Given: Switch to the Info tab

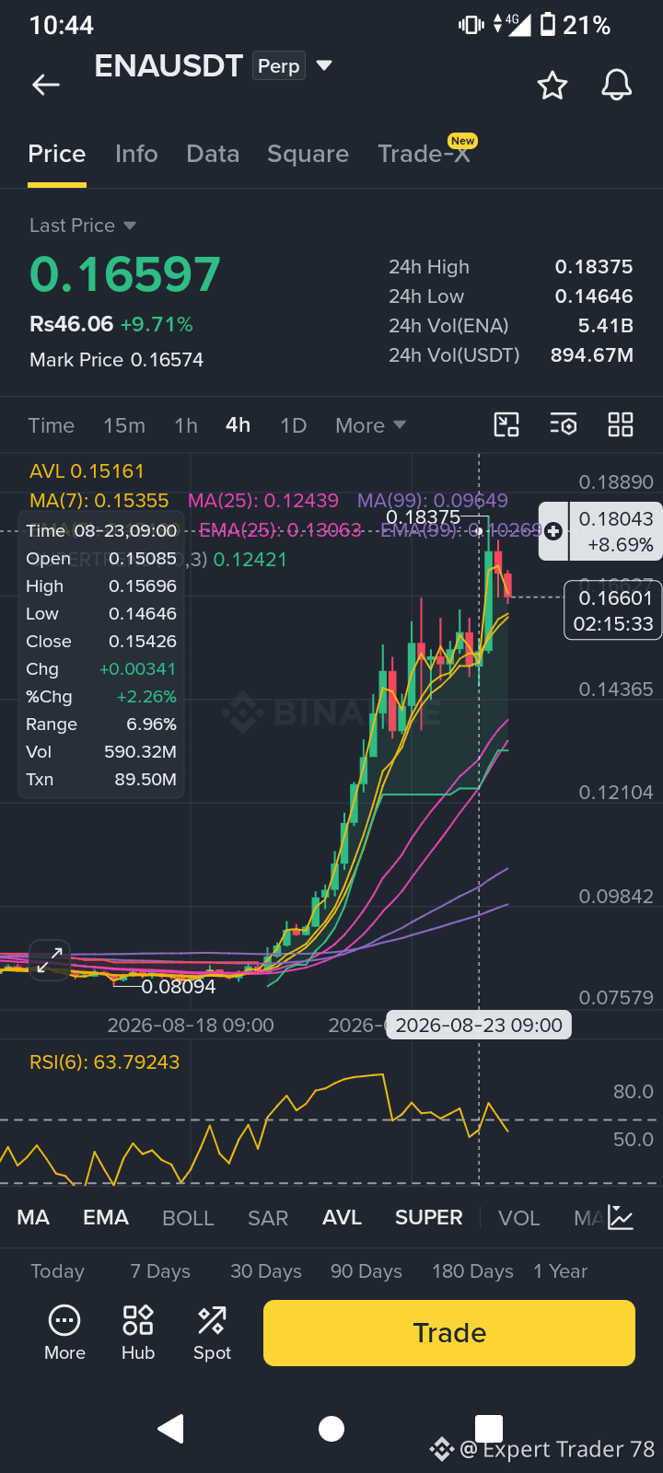Looking at the screenshot, I should point(136,154).
